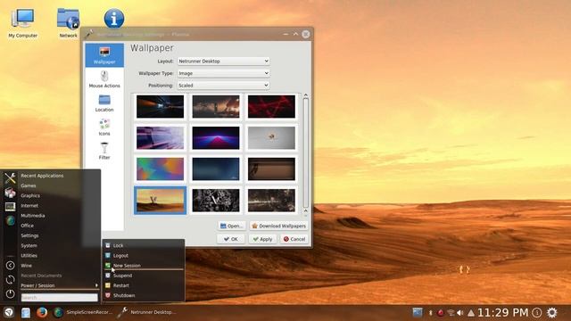The height and width of the screenshot is (321, 571).
Task: Choose Logout from the session submenu
Action: pyautogui.click(x=143, y=256)
